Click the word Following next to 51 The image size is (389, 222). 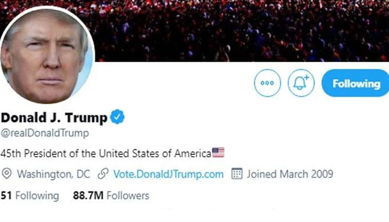tap(37, 196)
